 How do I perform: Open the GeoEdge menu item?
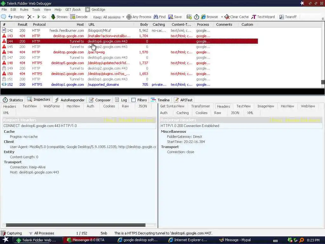tap(95, 10)
